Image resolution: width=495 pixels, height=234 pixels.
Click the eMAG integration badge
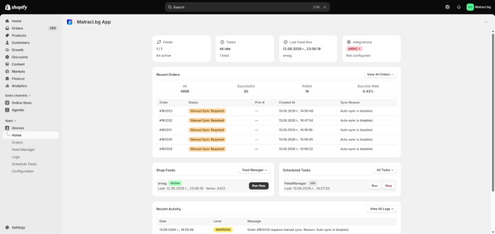click(354, 49)
